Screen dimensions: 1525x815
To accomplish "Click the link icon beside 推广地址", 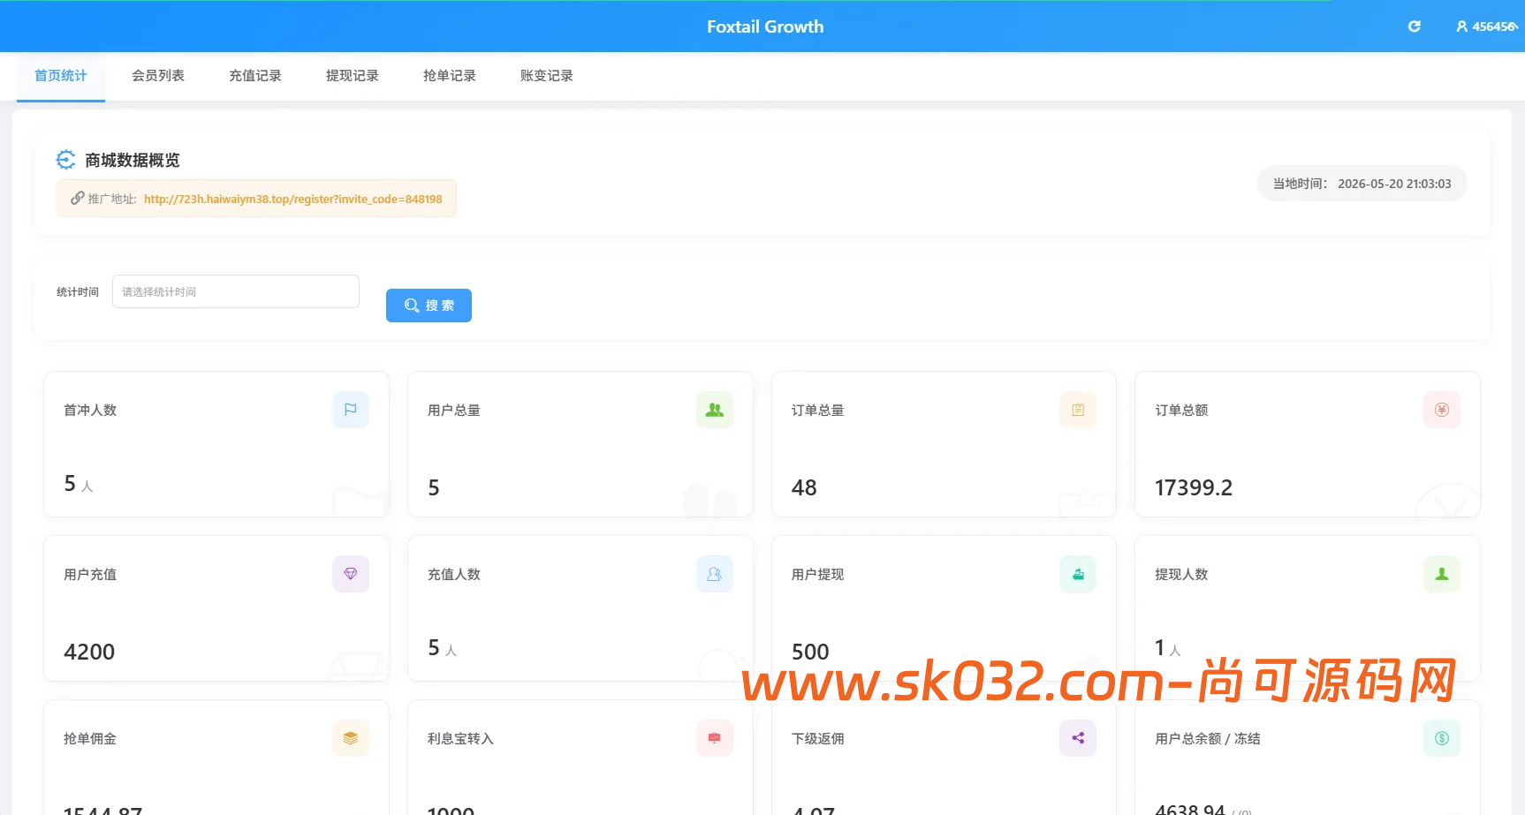I will (78, 199).
